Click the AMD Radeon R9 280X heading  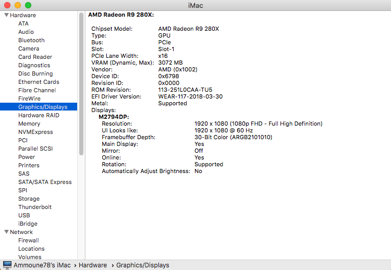point(121,15)
